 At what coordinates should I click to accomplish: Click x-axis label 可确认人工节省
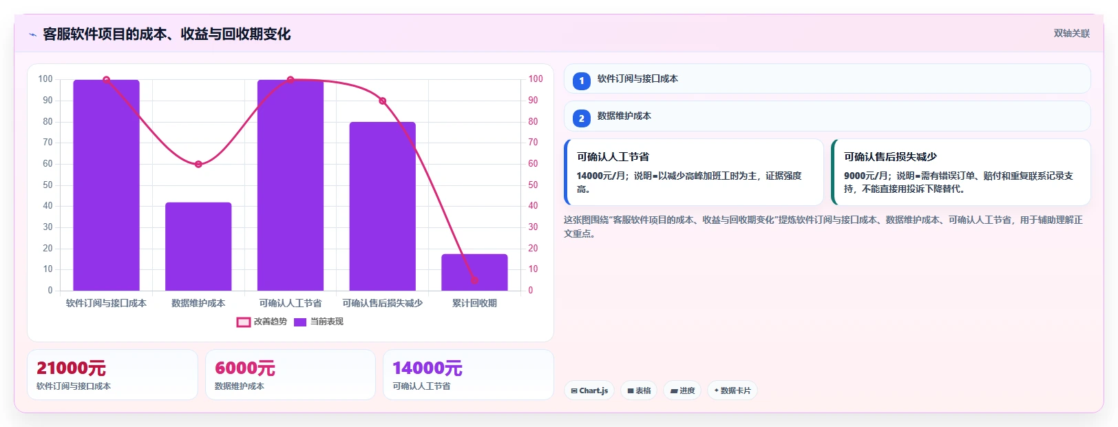coord(291,303)
